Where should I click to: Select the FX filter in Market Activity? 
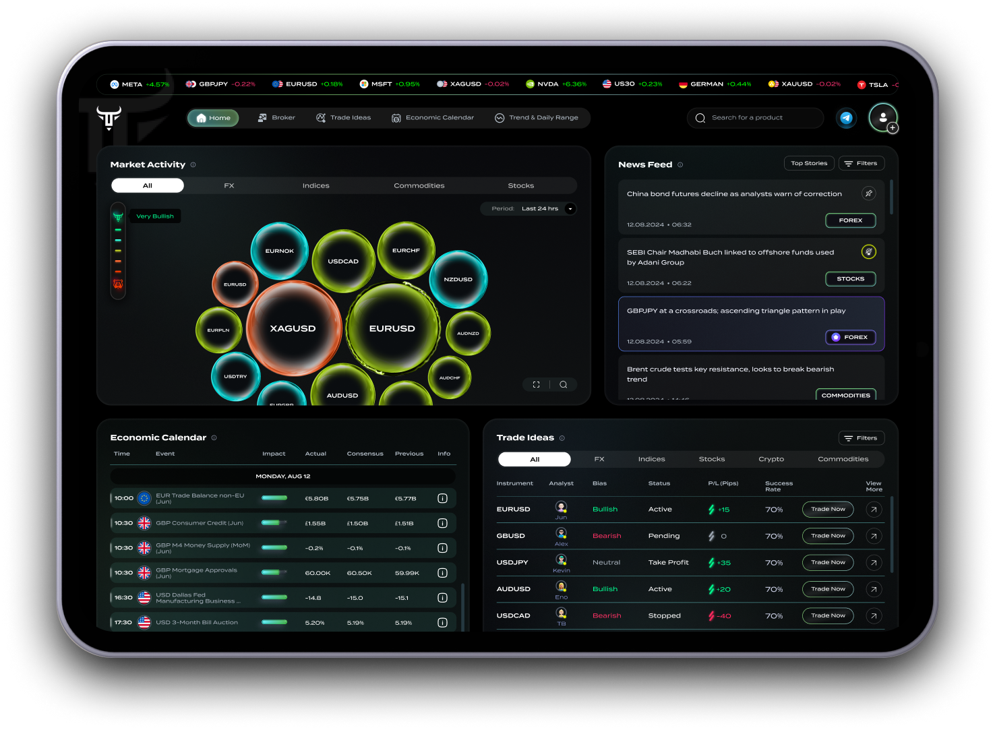[229, 185]
